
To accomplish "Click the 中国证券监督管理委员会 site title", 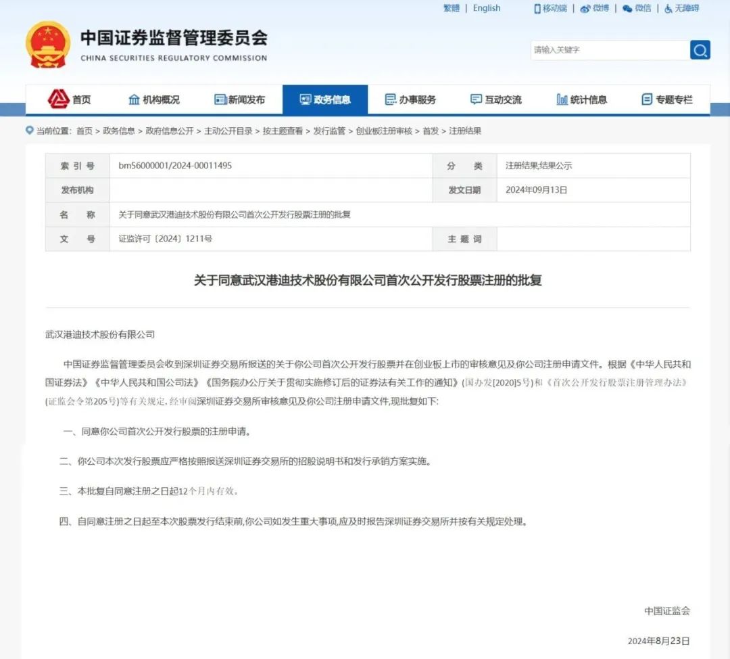I will (x=174, y=38).
